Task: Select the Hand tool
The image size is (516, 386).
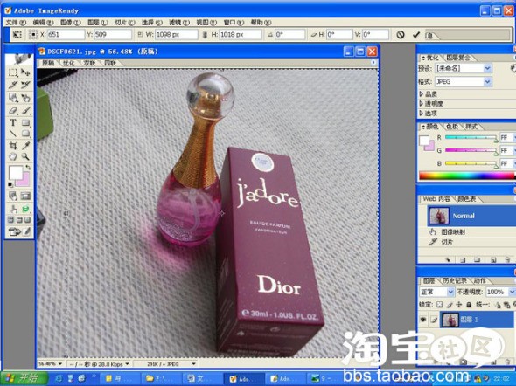Action: click(13, 156)
